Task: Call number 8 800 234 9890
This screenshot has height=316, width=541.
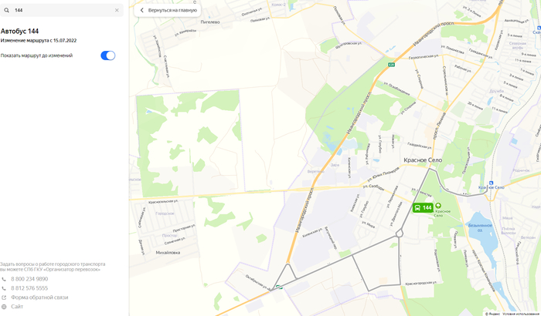Action: tap(29, 279)
